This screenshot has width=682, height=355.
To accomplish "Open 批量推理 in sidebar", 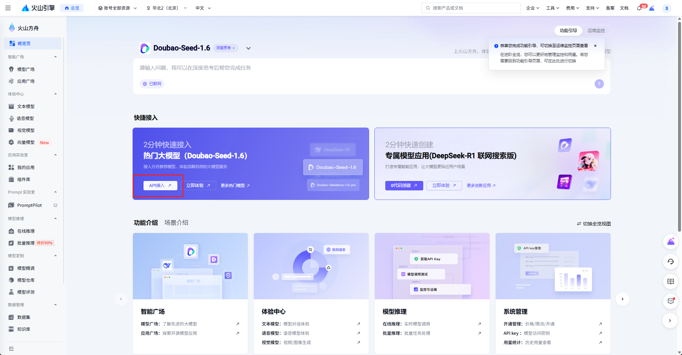I will pyautogui.click(x=33, y=243).
